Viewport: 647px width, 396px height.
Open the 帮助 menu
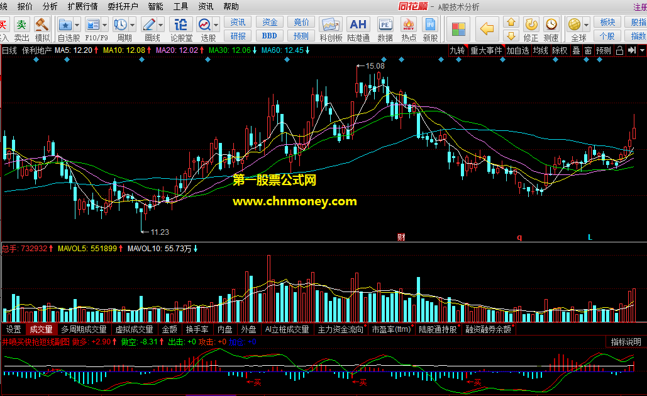click(x=231, y=6)
